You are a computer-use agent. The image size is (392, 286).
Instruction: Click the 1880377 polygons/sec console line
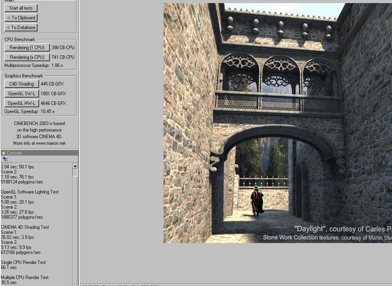coord(22,217)
